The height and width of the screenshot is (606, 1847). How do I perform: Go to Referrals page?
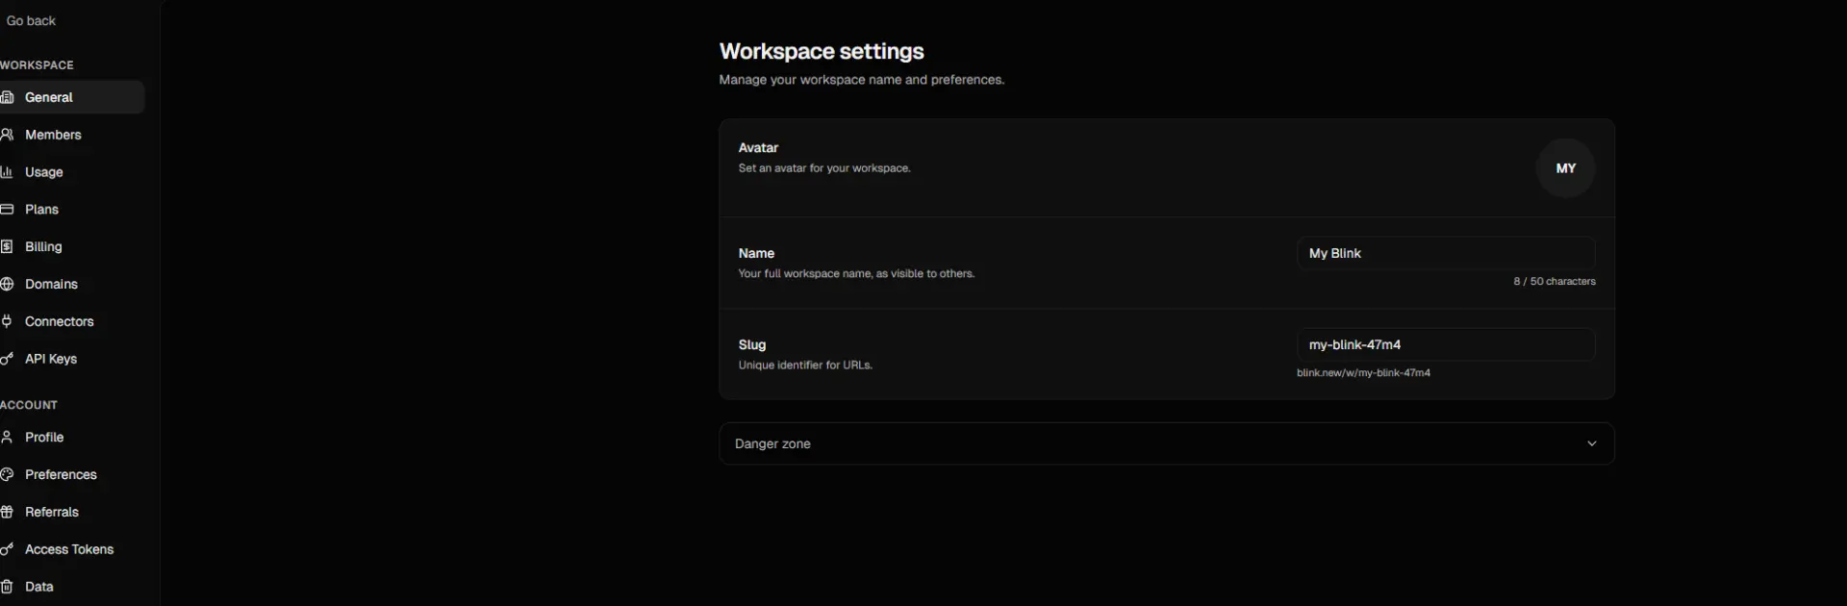pos(72,512)
